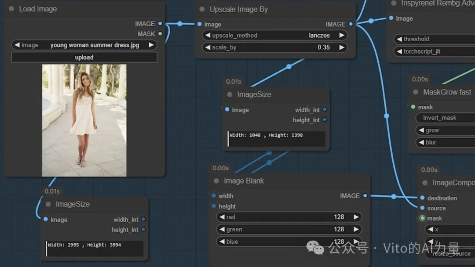Decrease the threshold value in Inspyrenet Rembg
The image size is (475, 267).
399,39
